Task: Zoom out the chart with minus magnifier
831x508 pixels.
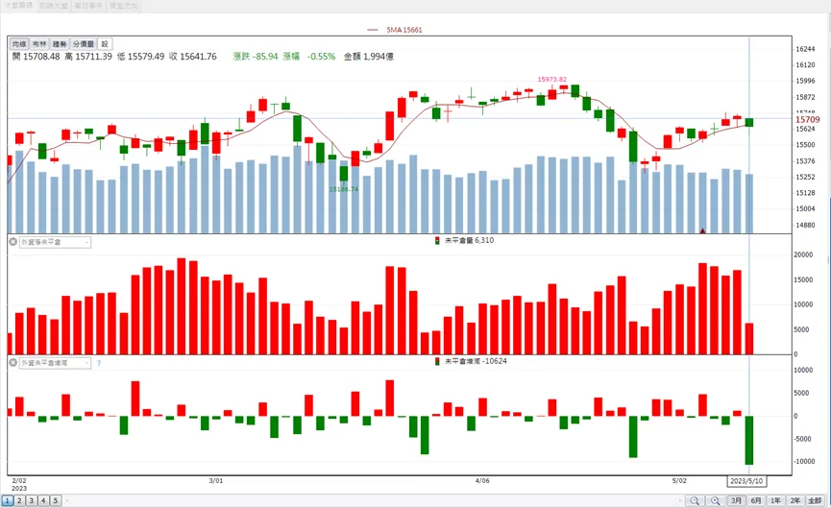Action: tap(695, 500)
